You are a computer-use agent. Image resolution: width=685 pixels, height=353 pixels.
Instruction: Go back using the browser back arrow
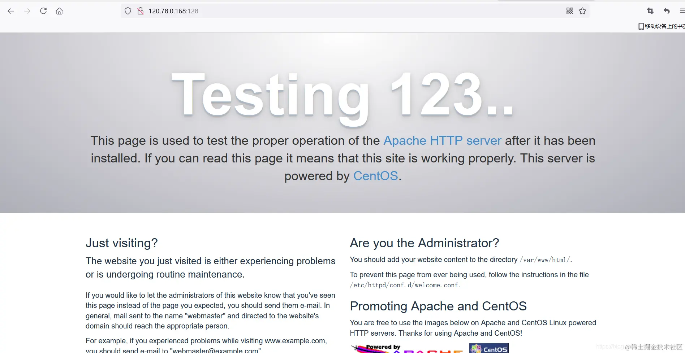tap(11, 11)
